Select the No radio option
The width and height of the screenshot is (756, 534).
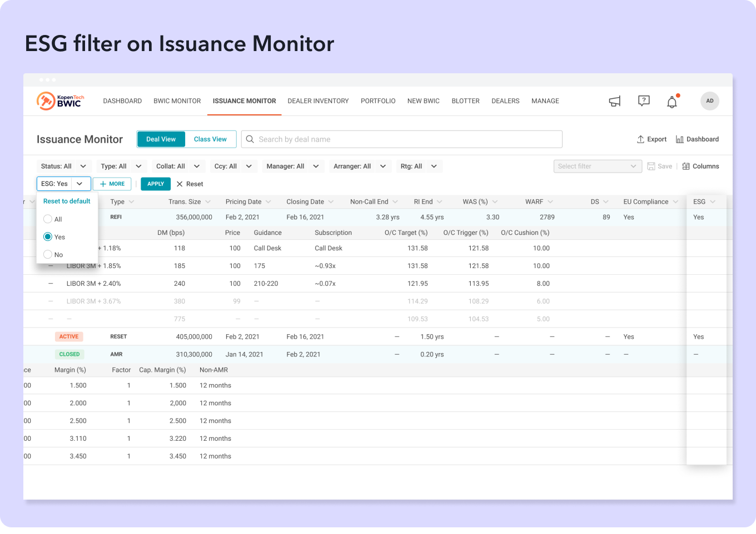click(x=48, y=255)
